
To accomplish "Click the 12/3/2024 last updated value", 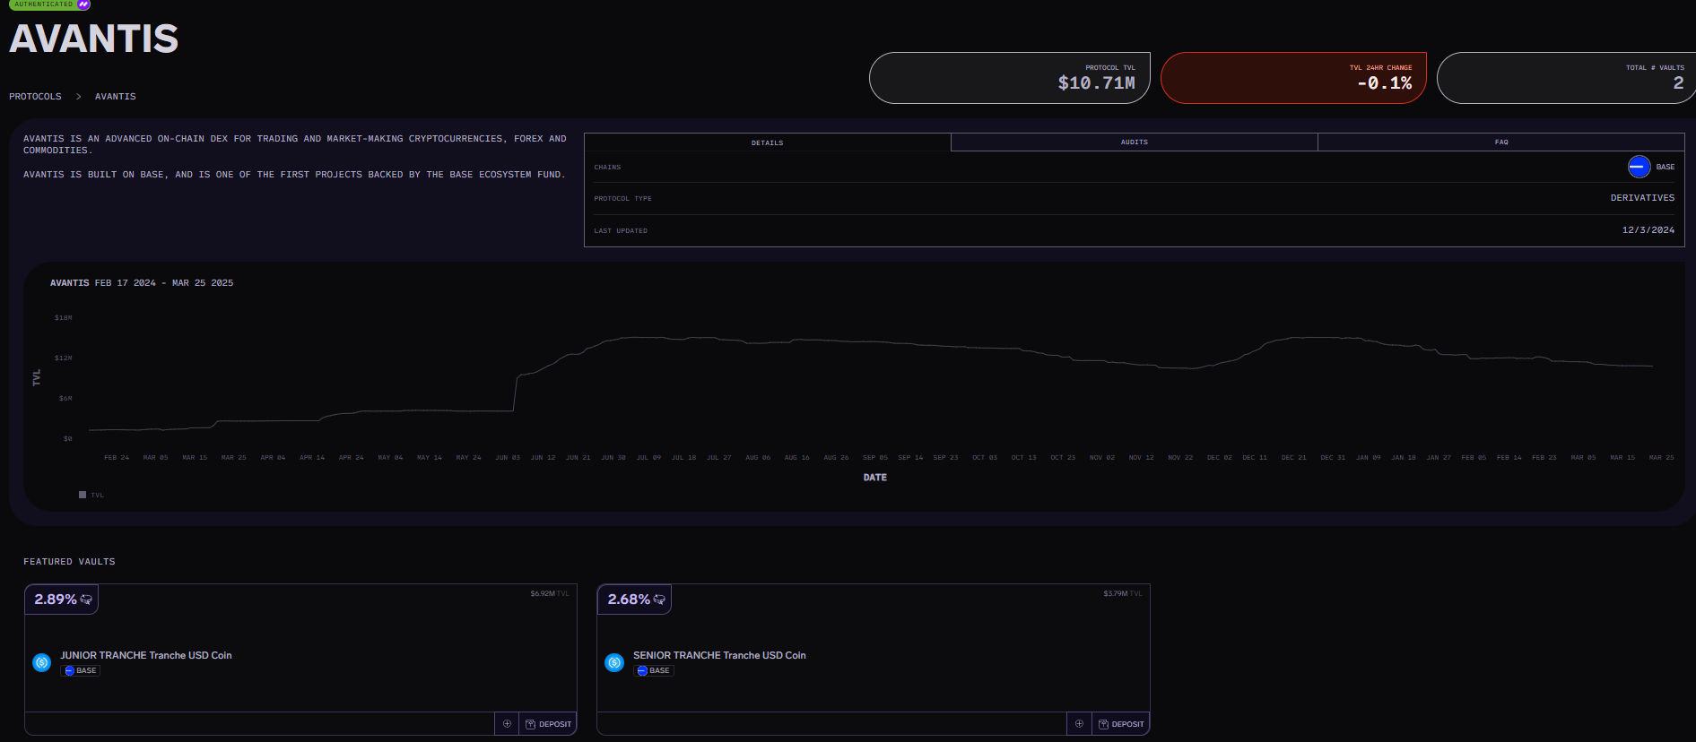I will [1648, 230].
